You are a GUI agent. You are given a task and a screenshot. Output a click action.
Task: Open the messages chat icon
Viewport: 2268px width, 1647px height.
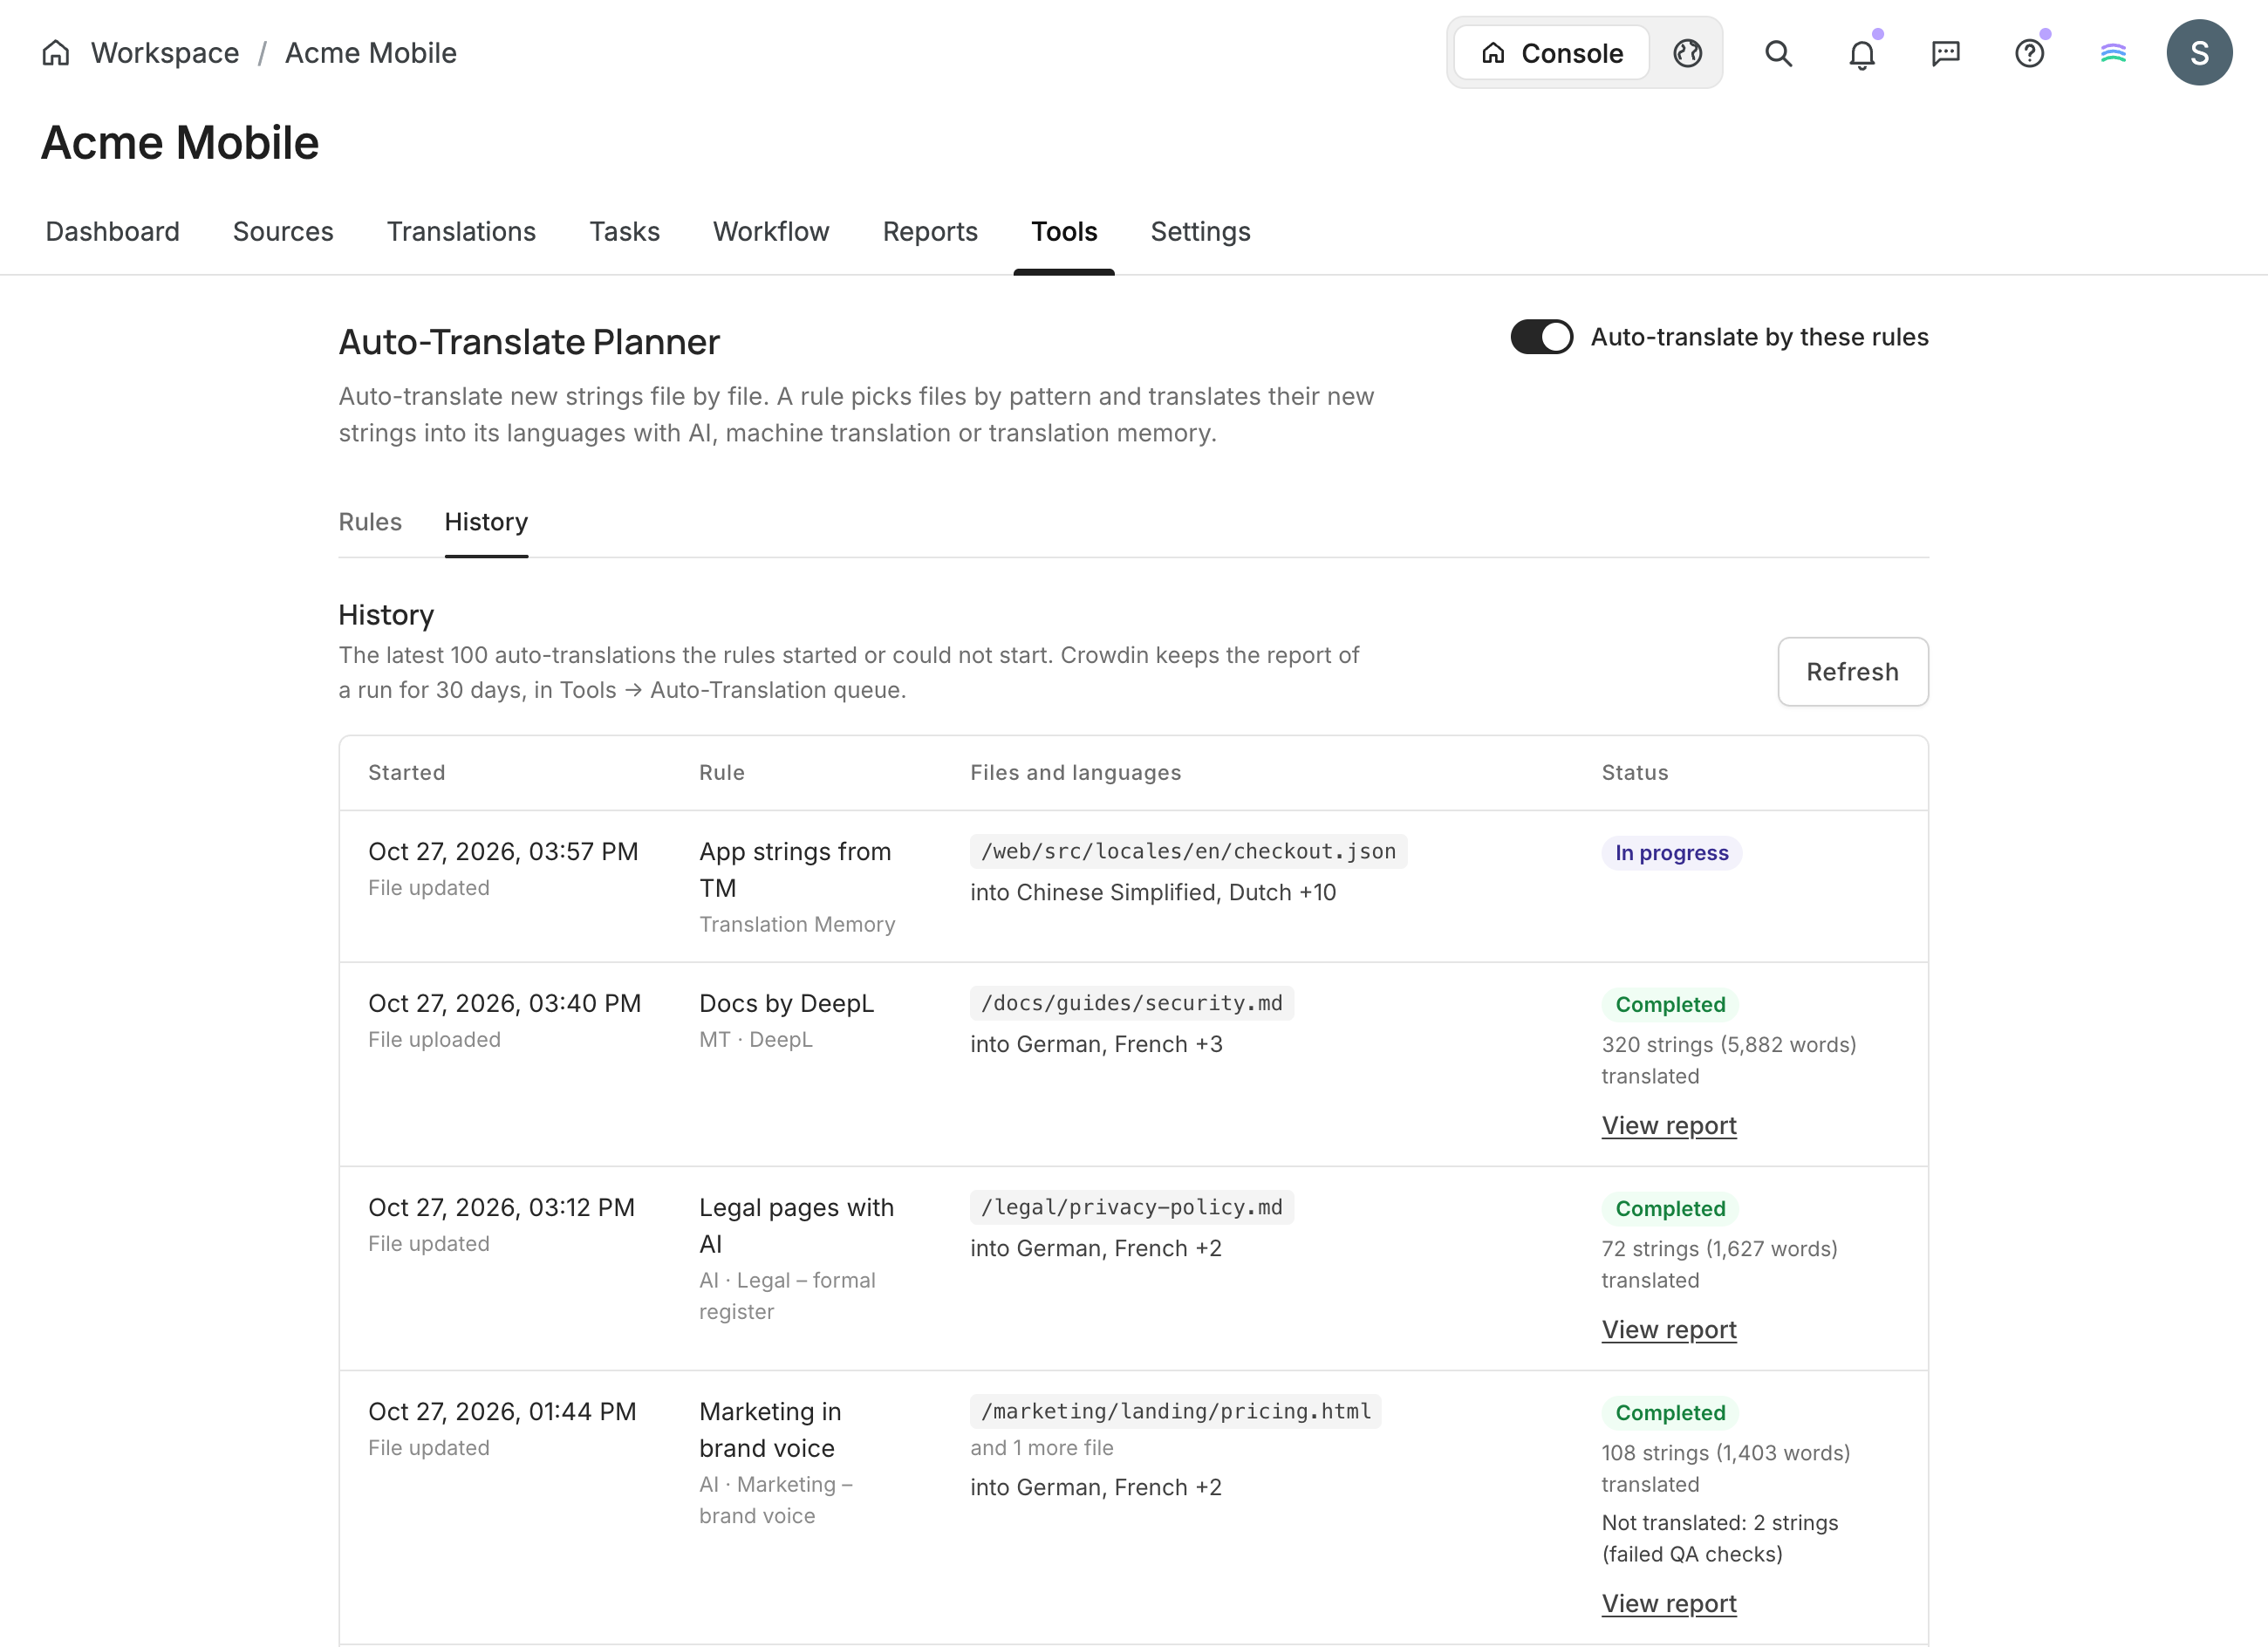[x=1945, y=53]
